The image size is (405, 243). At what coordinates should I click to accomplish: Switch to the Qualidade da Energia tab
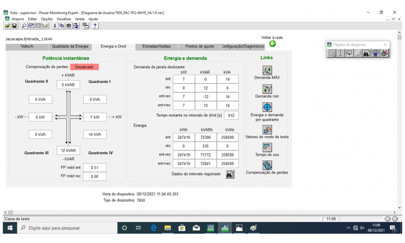(70, 47)
